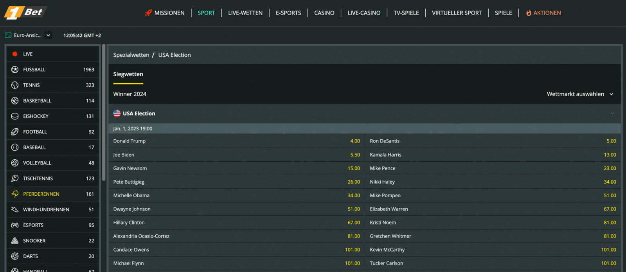The width and height of the screenshot is (626, 272).
Task: Click the 1Bet logo
Action: click(x=25, y=13)
